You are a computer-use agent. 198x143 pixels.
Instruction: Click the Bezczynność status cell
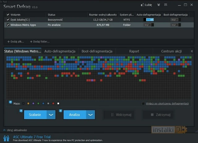point(55,20)
